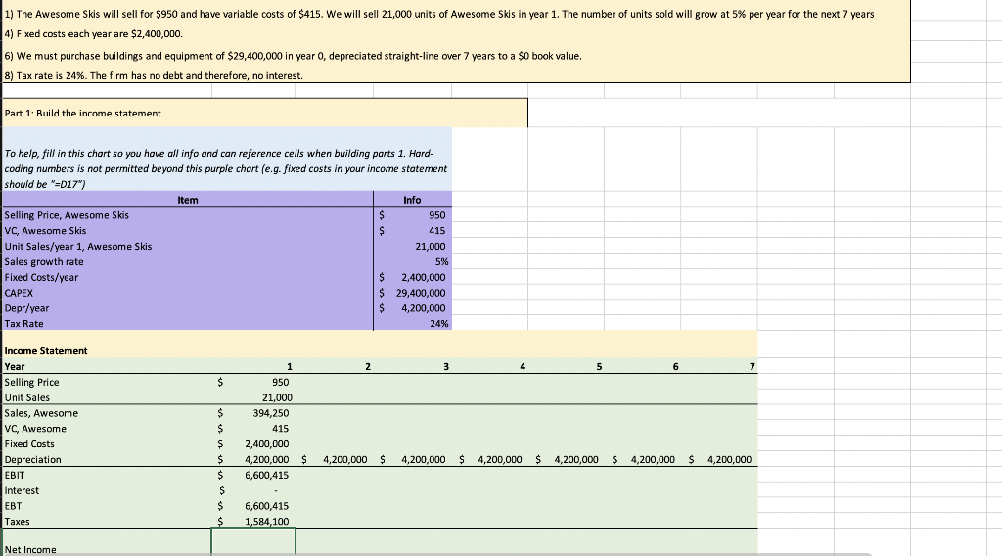Click the 'Sales, Awesome' row label

41,413
